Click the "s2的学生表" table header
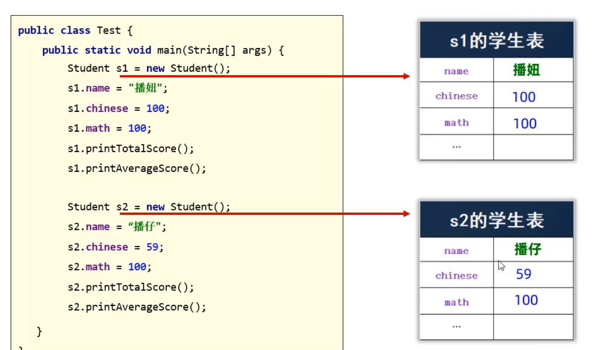Image resolution: width=600 pixels, height=350 pixels. [497, 220]
